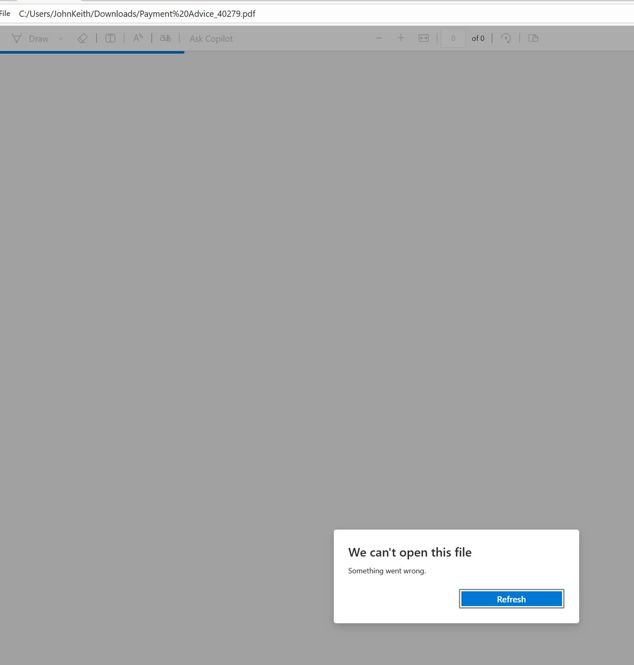The width and height of the screenshot is (634, 665).
Task: Select the Draw pen tool icon
Action: click(17, 38)
